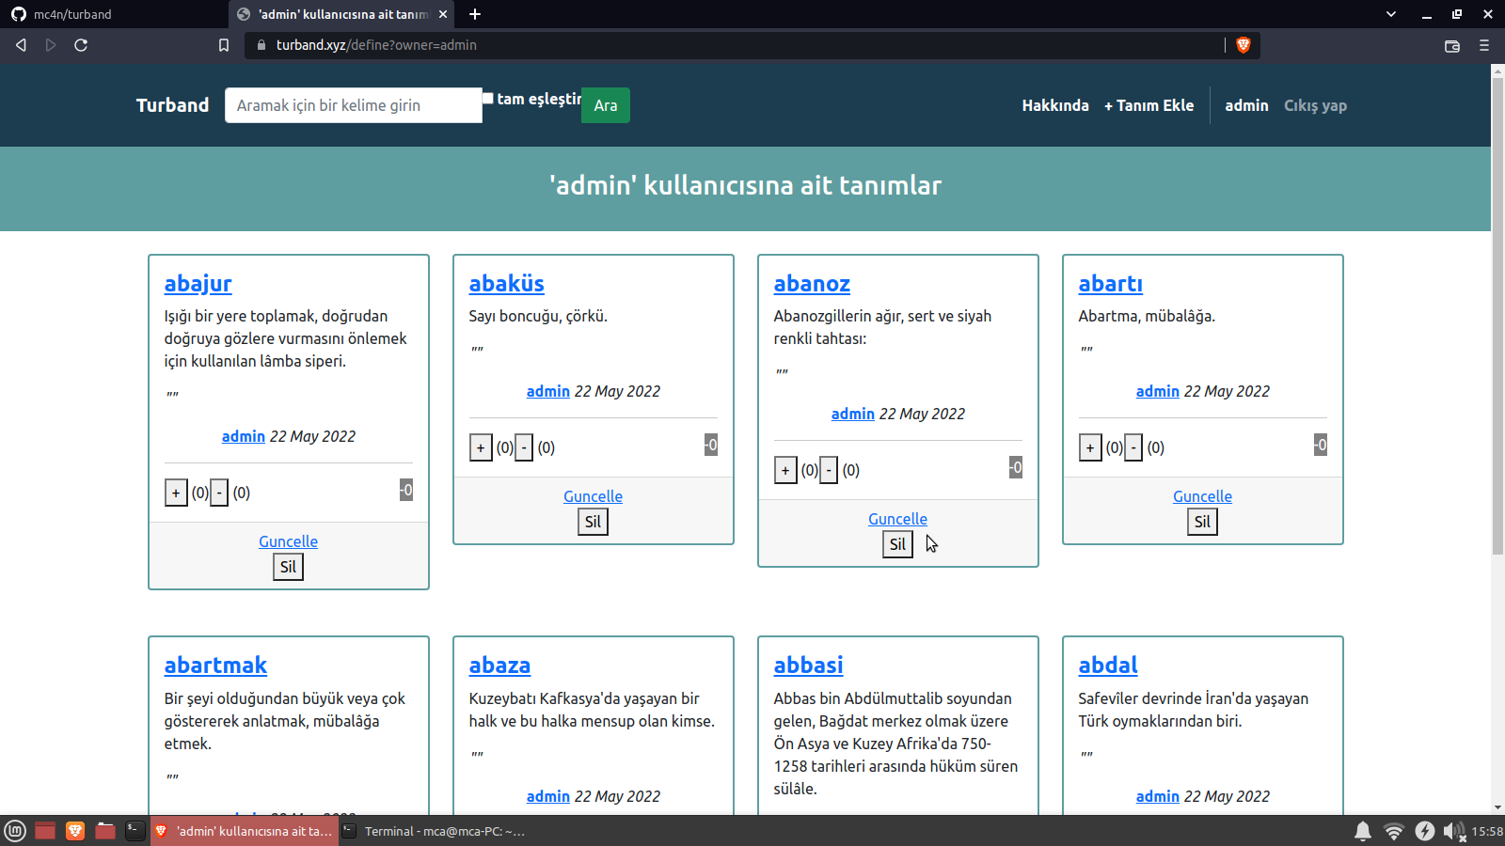
Task: Open notifications bell in tray
Action: pyautogui.click(x=1363, y=831)
